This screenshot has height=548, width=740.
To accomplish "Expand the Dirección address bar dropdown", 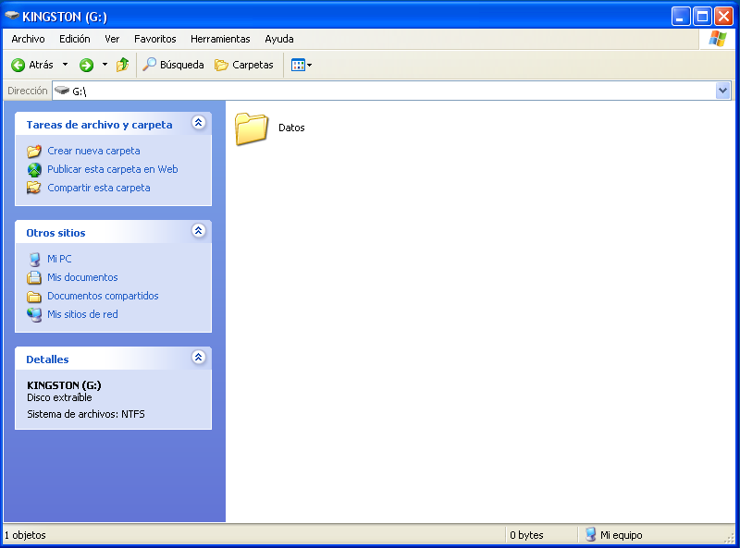I will coord(722,91).
